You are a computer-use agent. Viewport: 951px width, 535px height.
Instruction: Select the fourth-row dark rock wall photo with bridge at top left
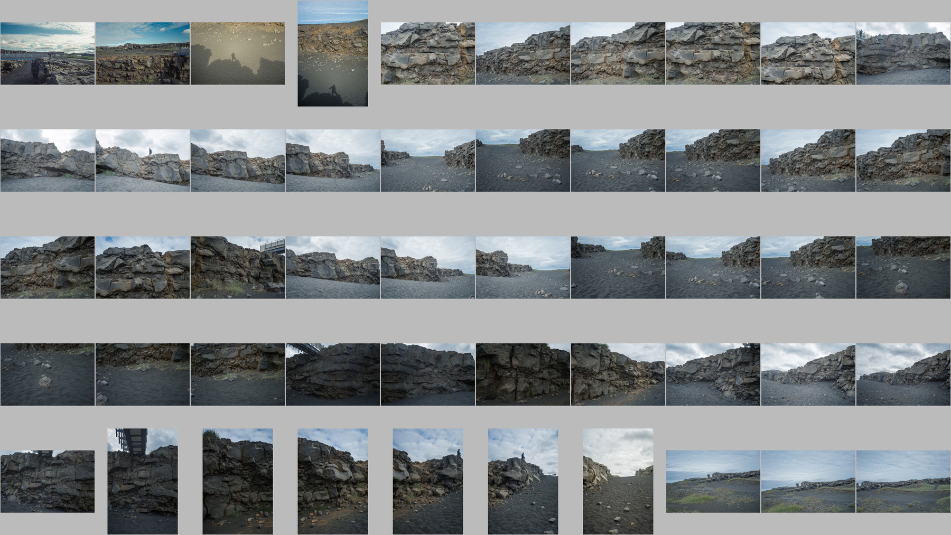[333, 374]
